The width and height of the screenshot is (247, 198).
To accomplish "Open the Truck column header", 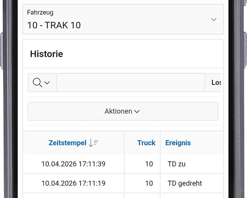I will coord(146,143).
